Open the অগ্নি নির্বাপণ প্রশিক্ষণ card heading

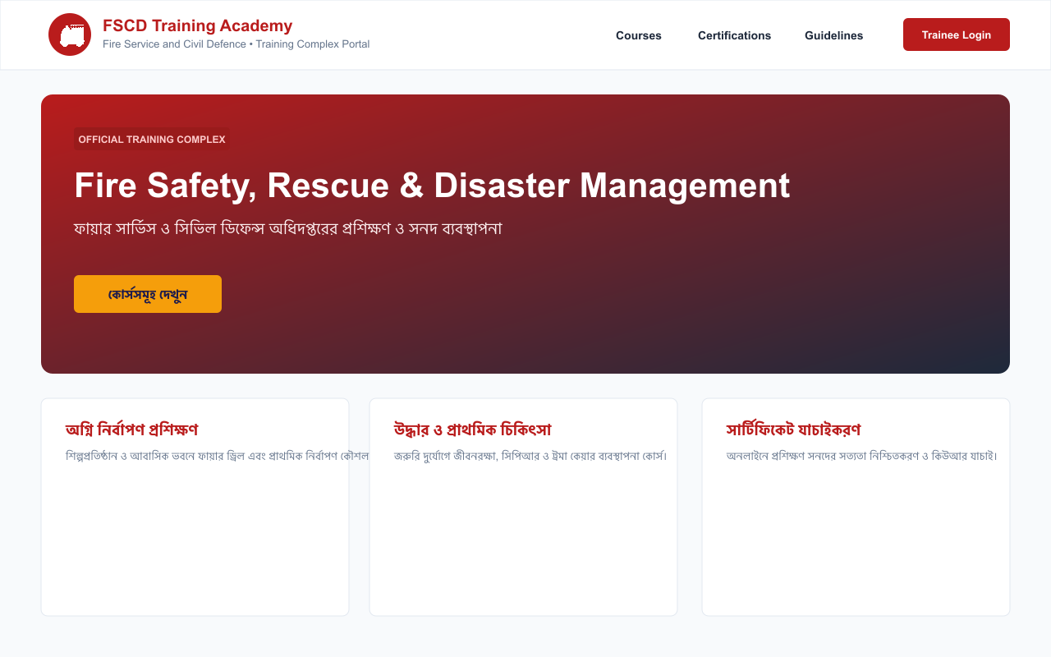pos(131,430)
